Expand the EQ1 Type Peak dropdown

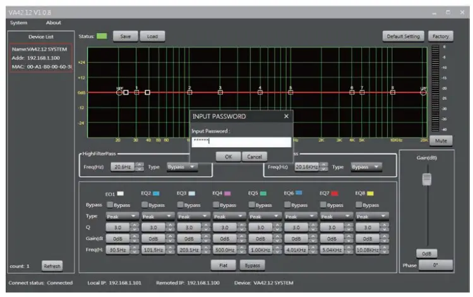(121, 215)
